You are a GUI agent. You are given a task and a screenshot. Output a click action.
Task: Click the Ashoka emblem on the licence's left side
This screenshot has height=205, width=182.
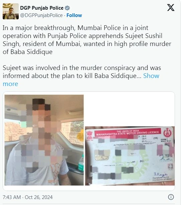89,135
